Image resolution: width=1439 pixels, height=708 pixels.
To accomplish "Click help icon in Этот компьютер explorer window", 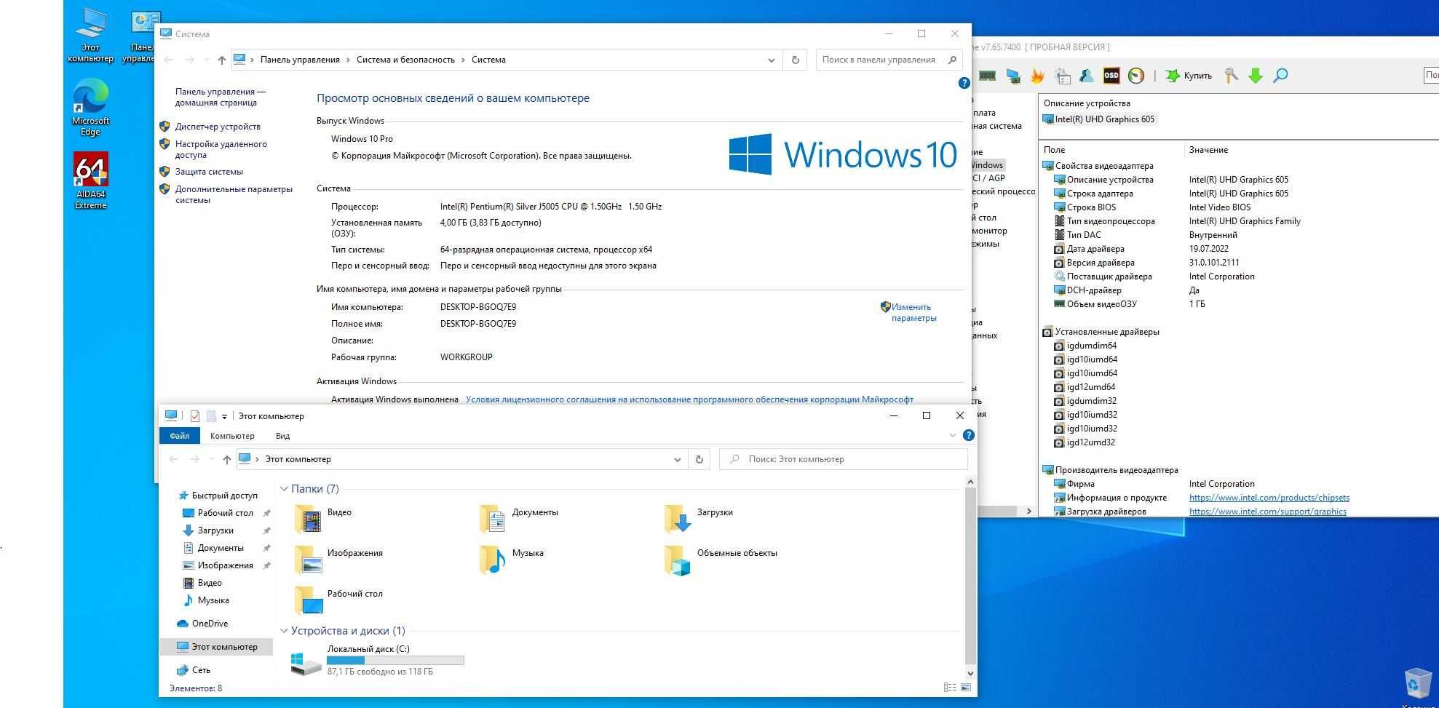I will coord(968,435).
